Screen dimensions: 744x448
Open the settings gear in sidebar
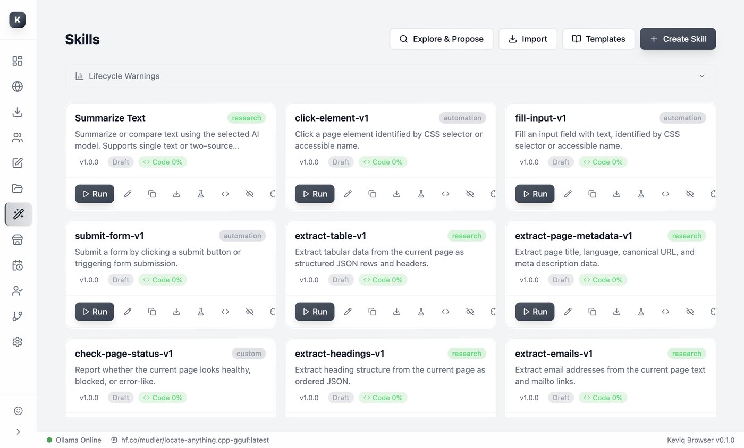(18, 341)
